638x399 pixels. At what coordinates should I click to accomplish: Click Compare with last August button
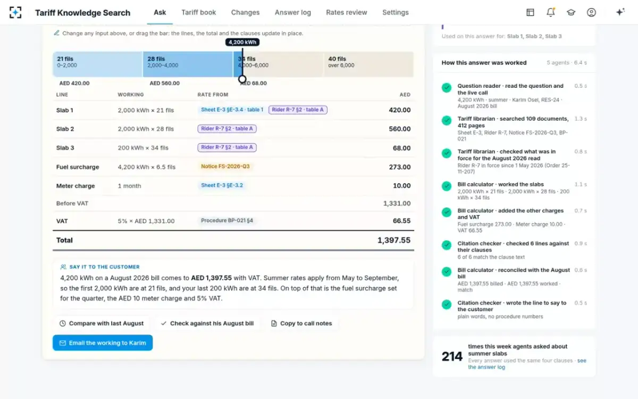click(102, 323)
